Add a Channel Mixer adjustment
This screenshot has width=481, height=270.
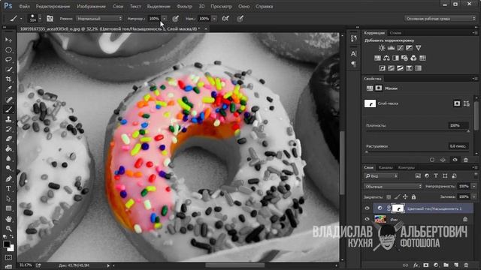coord(413,58)
